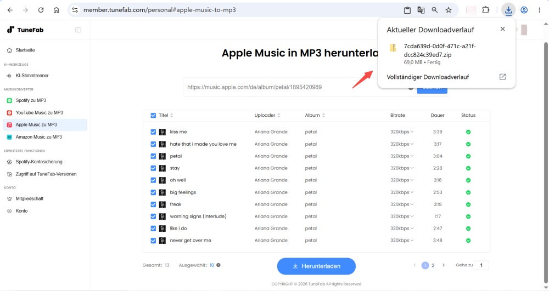Uncheck the big feelings checkbox

tap(153, 192)
